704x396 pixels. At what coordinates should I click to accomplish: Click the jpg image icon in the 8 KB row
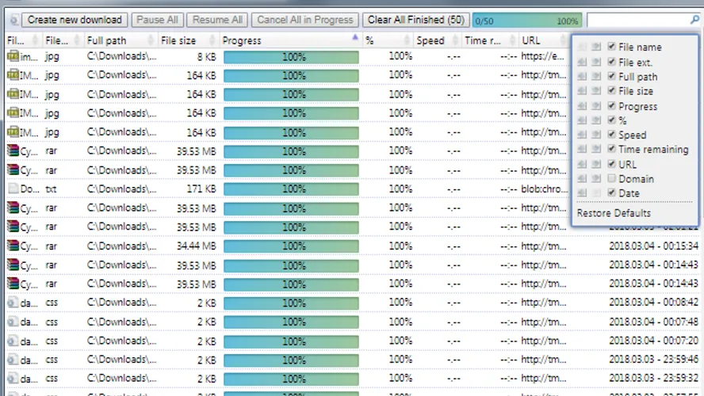pyautogui.click(x=13, y=56)
